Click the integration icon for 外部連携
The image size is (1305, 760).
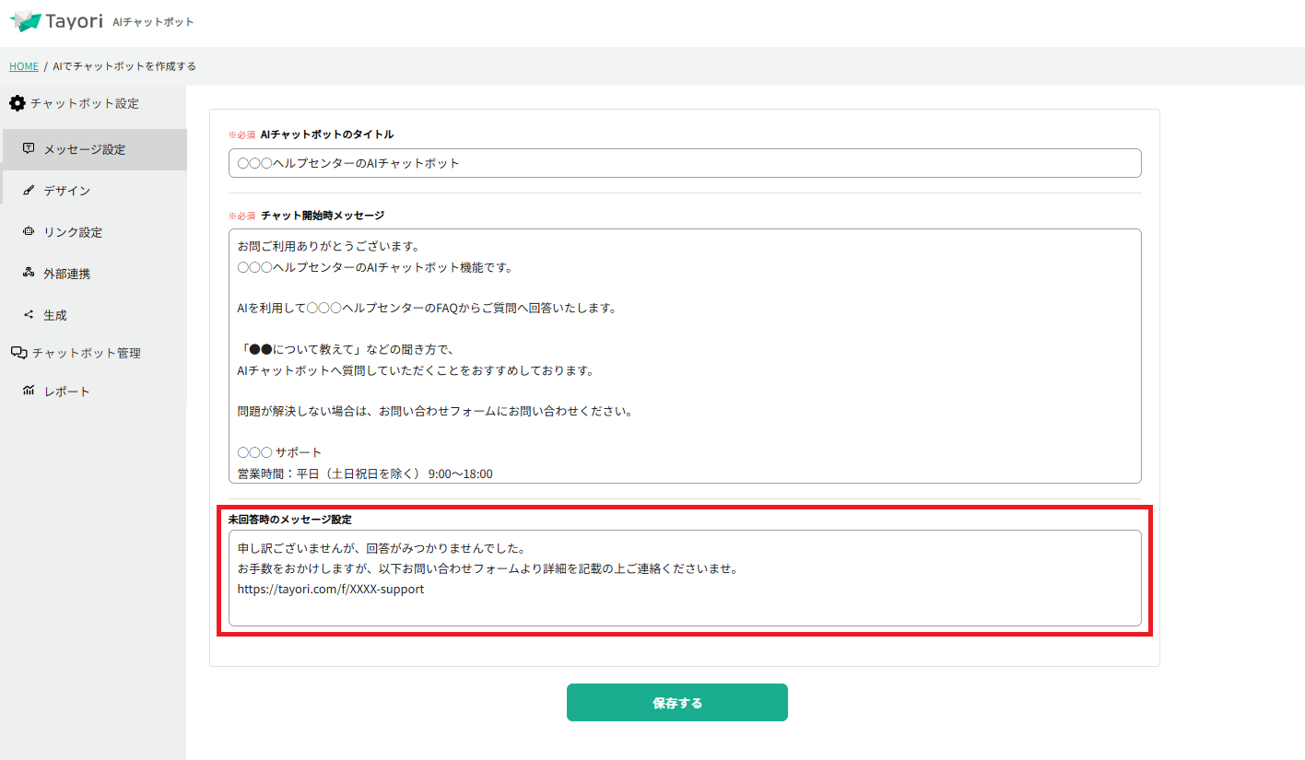coord(29,274)
